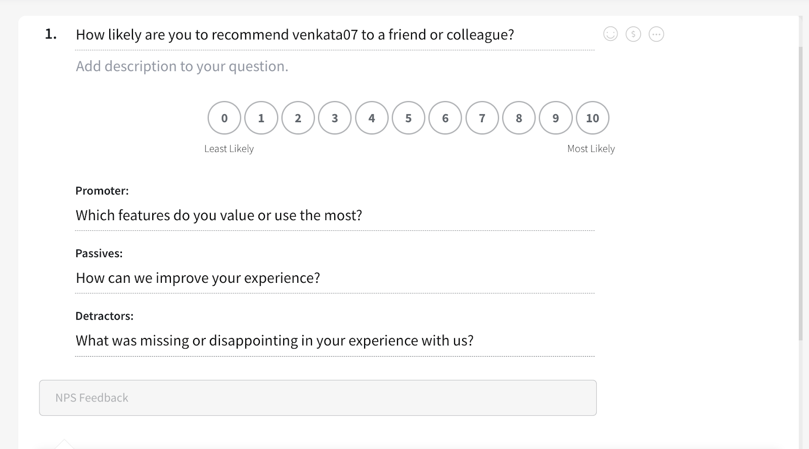Edit the Detractors follow-up question text
809x449 pixels.
pyautogui.click(x=275, y=341)
